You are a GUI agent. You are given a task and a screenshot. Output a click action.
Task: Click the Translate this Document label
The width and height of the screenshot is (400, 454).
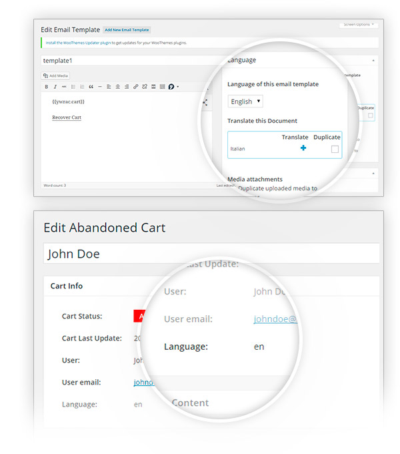pyautogui.click(x=262, y=121)
